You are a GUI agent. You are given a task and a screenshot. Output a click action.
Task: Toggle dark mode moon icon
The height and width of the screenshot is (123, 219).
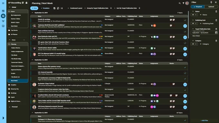[3, 118]
